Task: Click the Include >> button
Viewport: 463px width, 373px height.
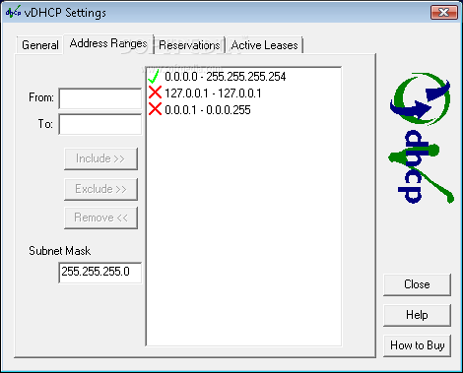Action: point(100,158)
